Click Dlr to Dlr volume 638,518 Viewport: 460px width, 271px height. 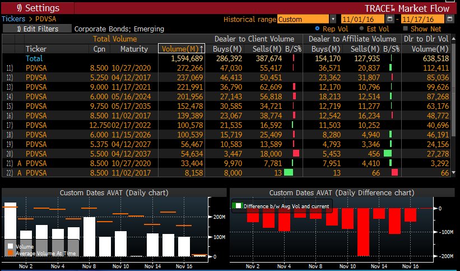pos(436,58)
